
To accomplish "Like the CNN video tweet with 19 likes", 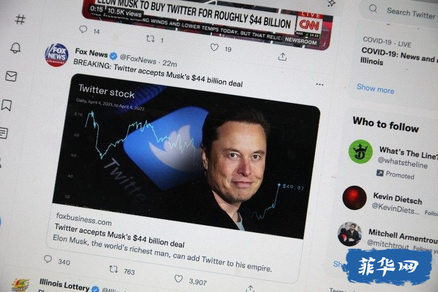I will (214, 47).
